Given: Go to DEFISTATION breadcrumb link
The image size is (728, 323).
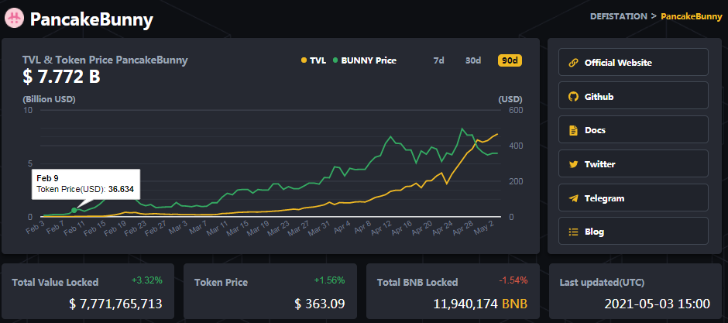Looking at the screenshot, I should (619, 16).
